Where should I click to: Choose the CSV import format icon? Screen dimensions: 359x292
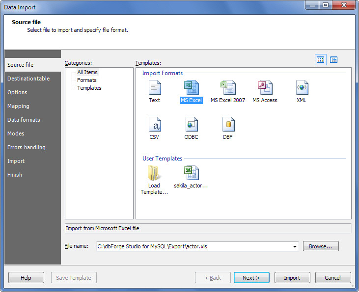click(x=155, y=124)
